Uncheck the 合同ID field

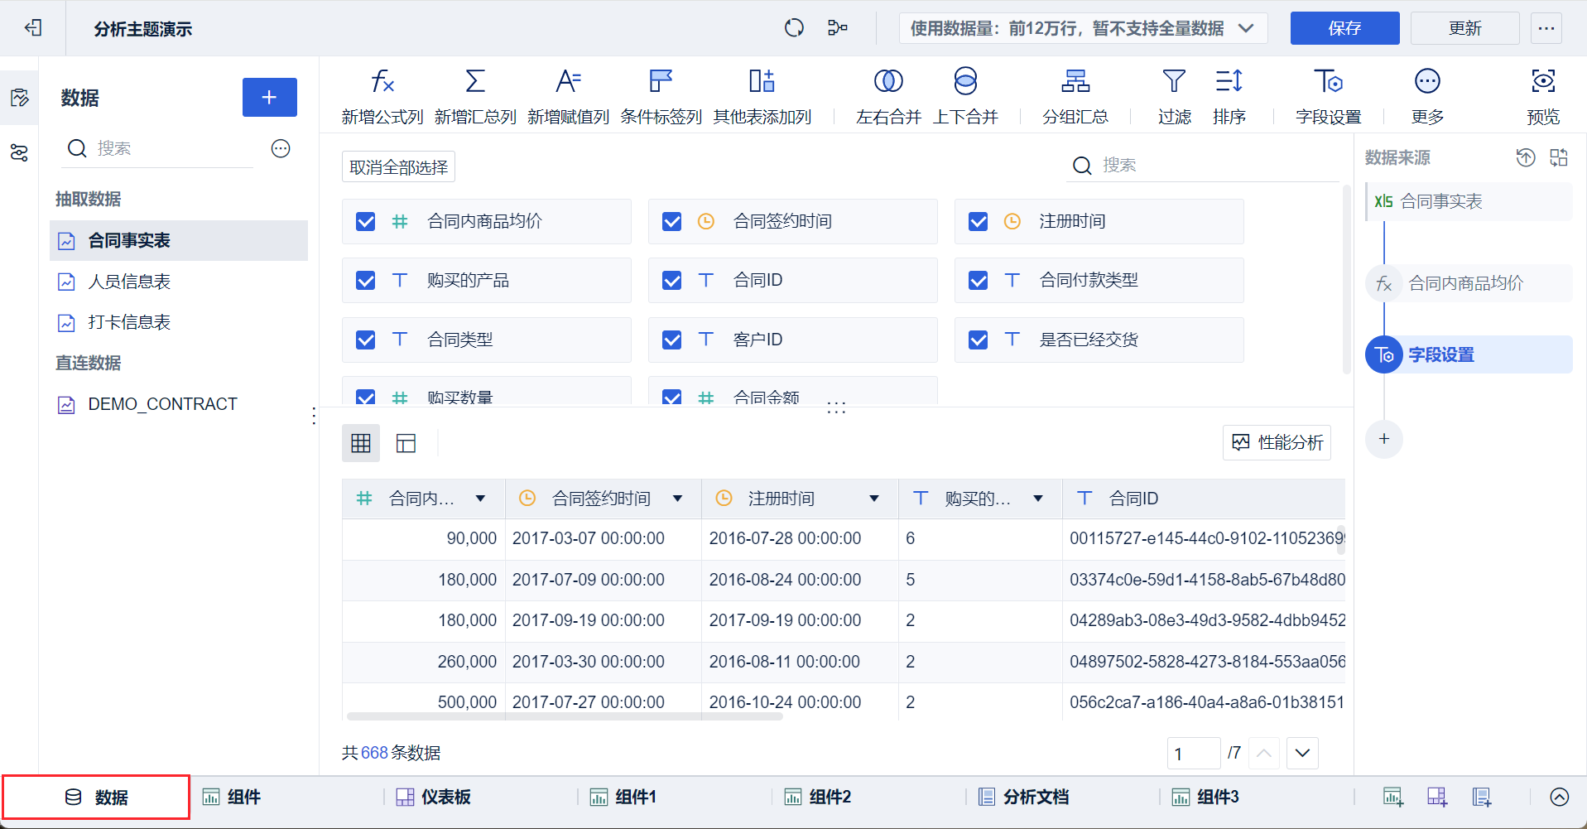tap(672, 280)
